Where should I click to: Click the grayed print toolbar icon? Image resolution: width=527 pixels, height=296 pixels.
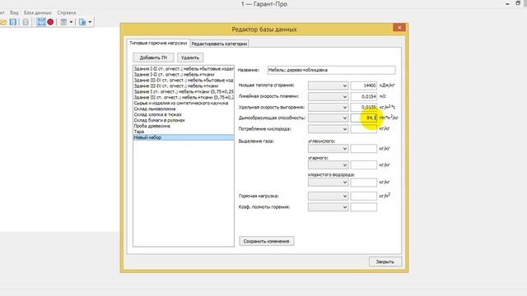point(26,22)
